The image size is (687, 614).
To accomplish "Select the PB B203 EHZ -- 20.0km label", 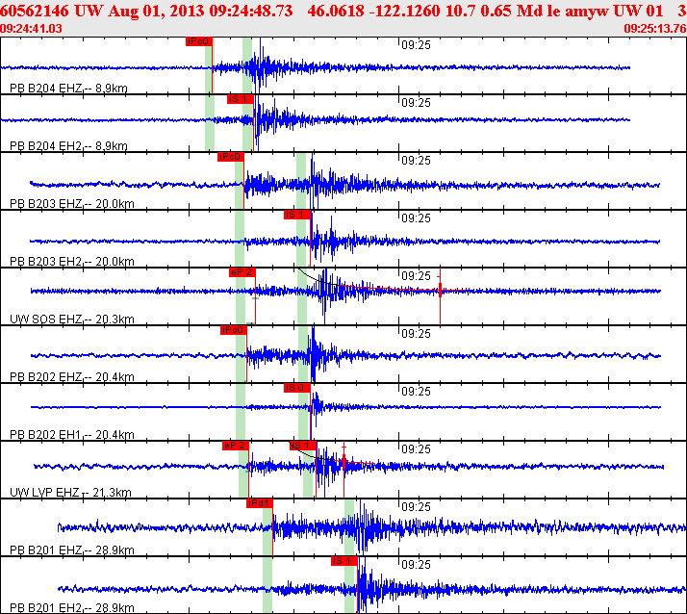I will coord(72,204).
